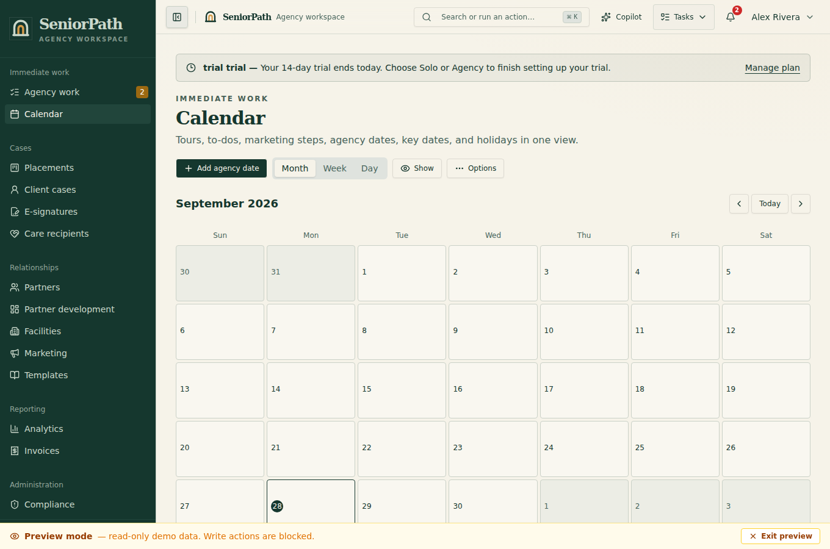Select September 28 on the calendar
The height and width of the screenshot is (549, 830).
coord(311,501)
